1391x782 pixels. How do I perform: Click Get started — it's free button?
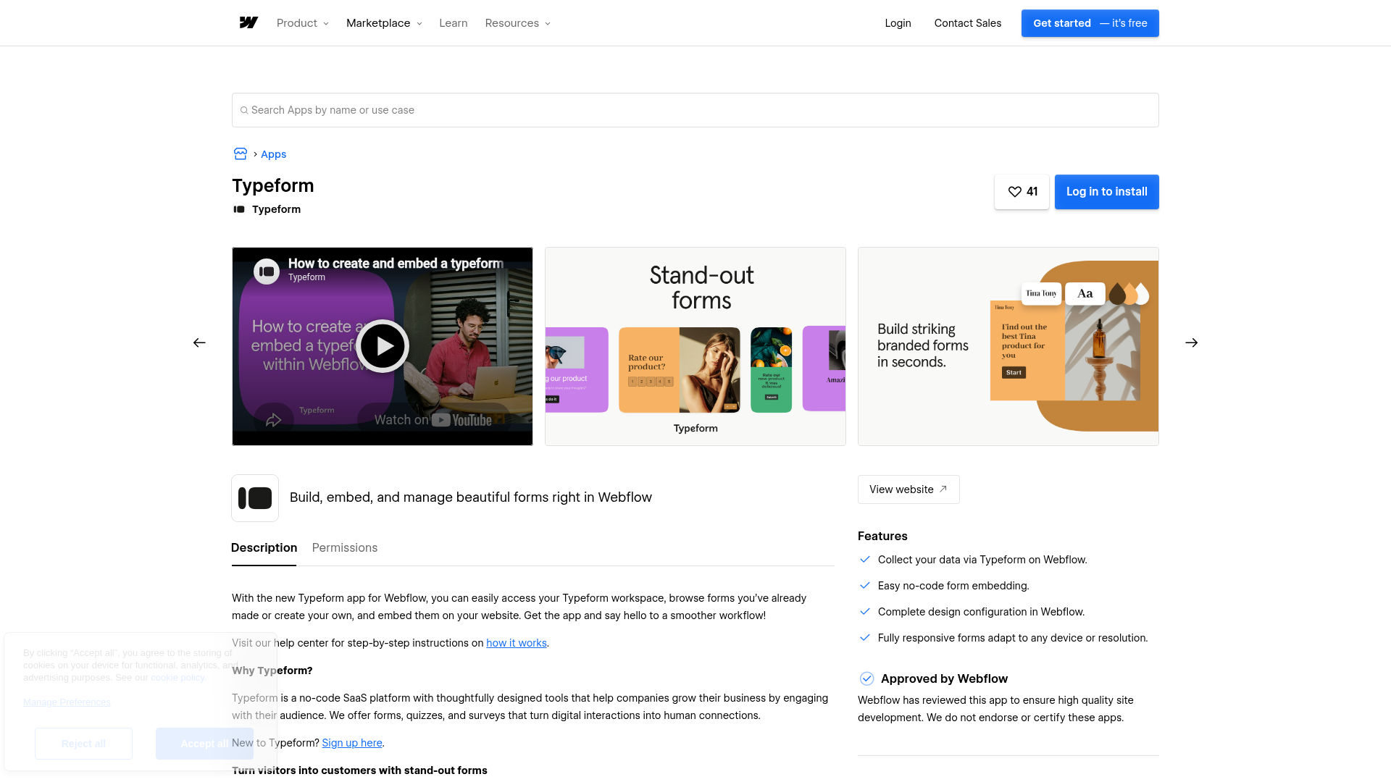coord(1090,23)
